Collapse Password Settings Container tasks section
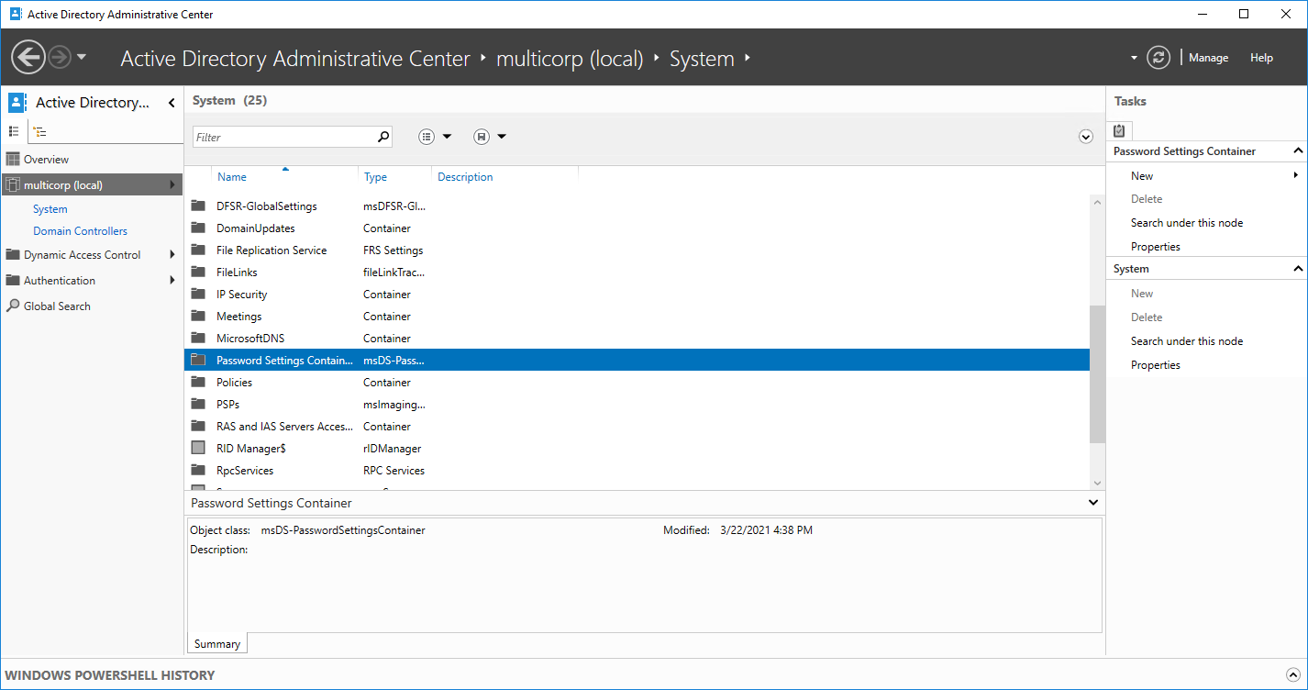The image size is (1308, 690). (x=1298, y=151)
